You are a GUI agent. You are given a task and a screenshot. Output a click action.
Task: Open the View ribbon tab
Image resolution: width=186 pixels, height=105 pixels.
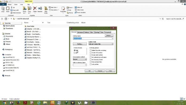pyautogui.click(x=21, y=5)
